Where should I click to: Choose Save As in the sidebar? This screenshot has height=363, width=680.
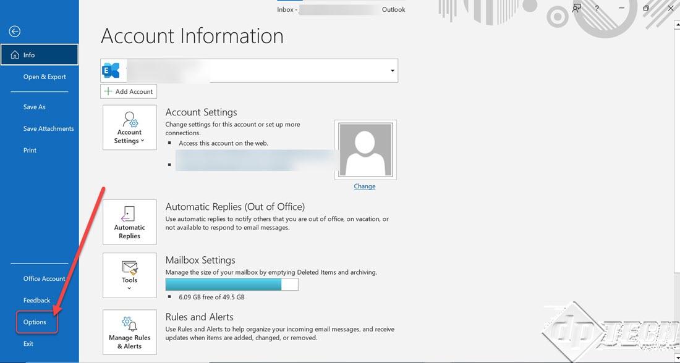34,107
